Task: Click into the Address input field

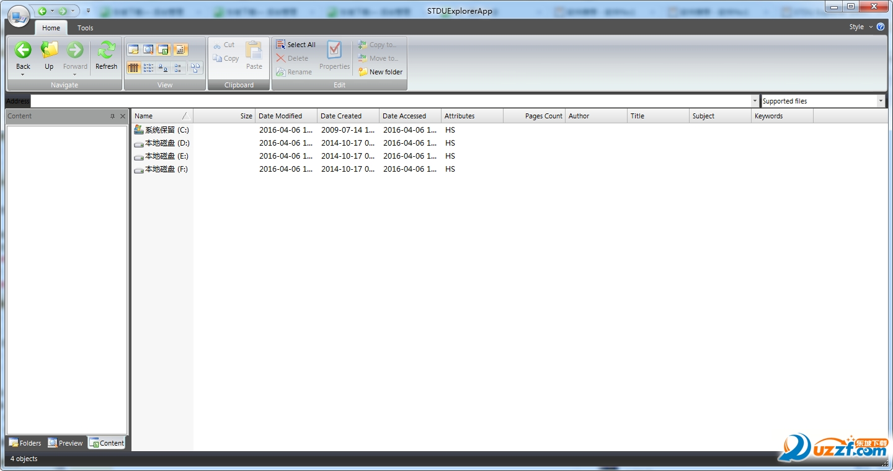Action: pos(391,101)
